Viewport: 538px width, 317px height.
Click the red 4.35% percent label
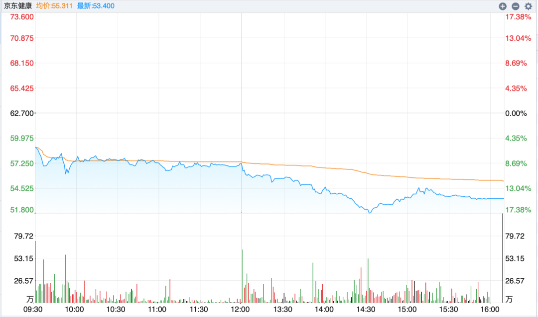pos(516,88)
